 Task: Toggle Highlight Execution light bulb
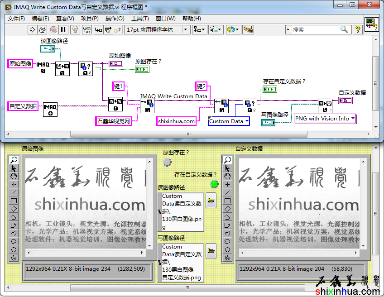75,30
